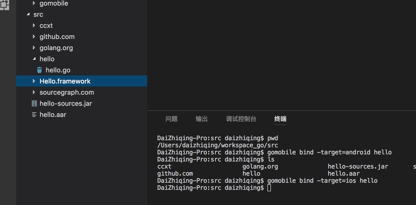Select the 终端 panel tab
The height and width of the screenshot is (205, 416).
tap(280, 119)
